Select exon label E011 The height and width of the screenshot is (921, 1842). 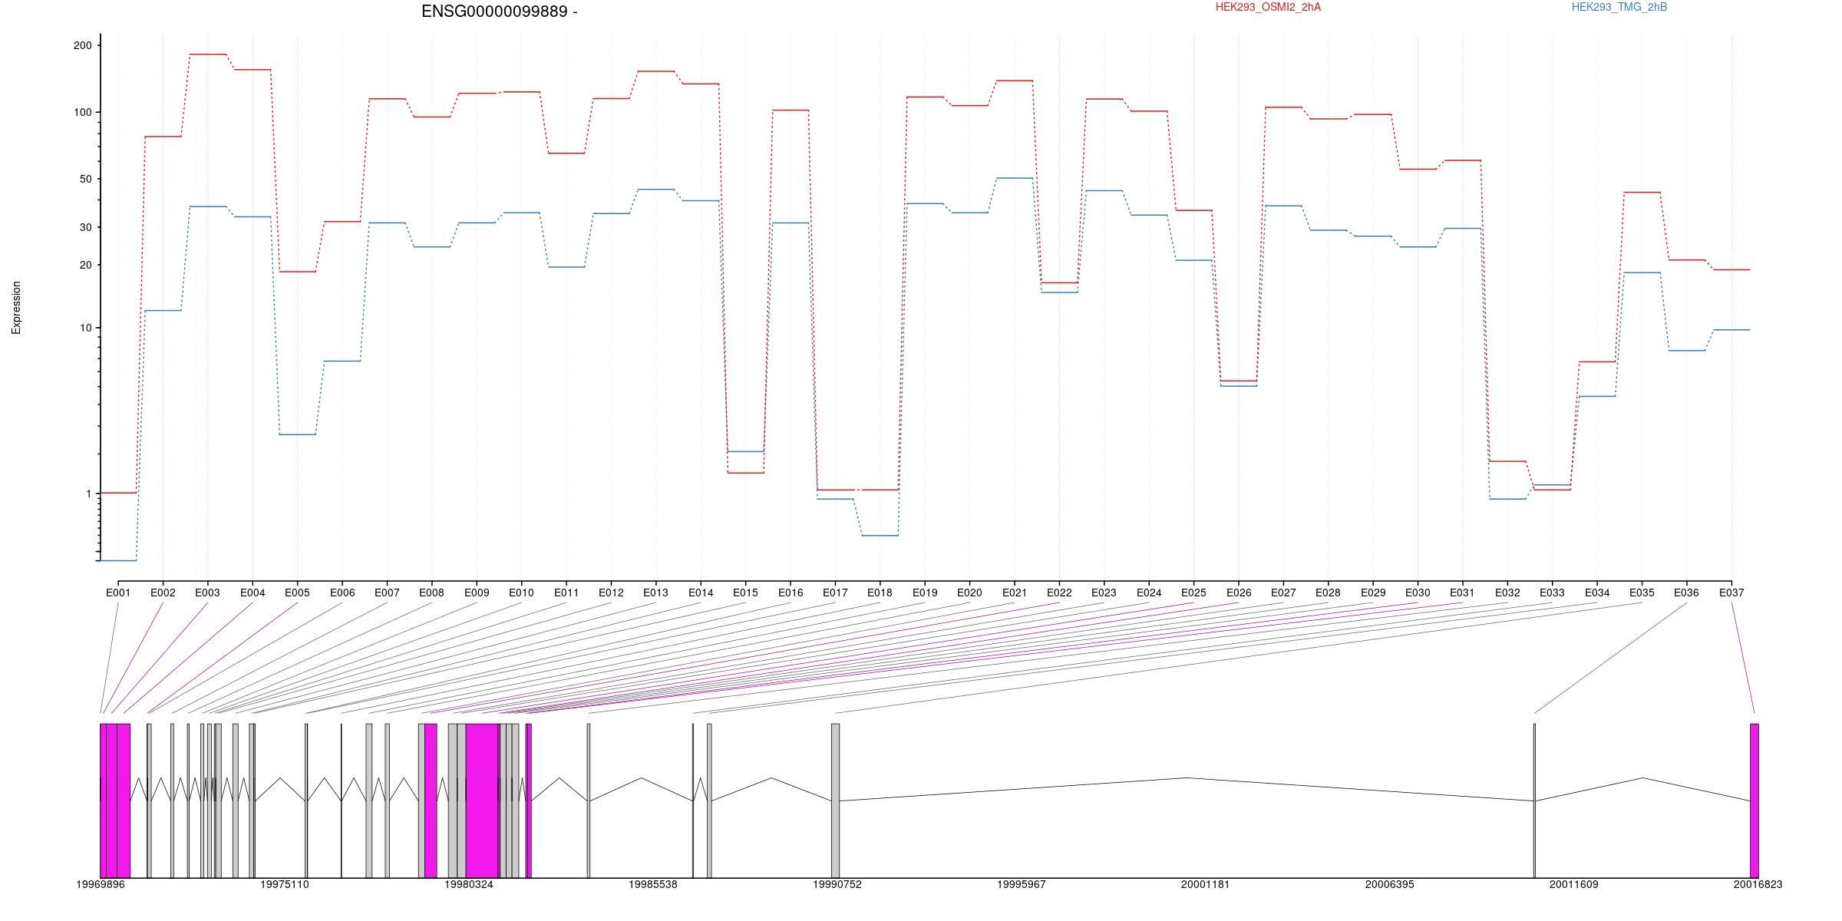(566, 593)
